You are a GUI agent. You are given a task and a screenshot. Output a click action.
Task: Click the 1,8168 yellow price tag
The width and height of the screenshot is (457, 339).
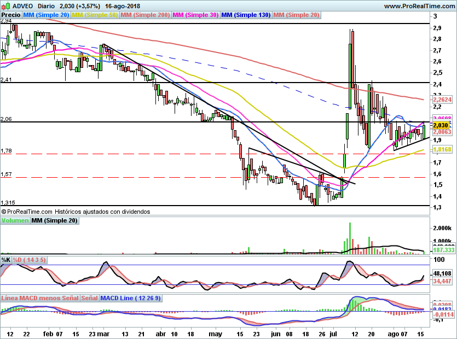(x=443, y=149)
